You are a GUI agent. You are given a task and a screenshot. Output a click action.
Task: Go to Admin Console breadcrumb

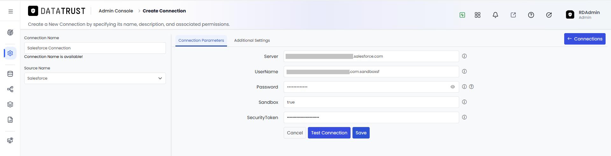coord(116,11)
